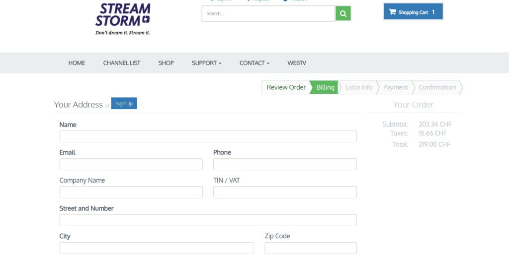
Task: Go back to Review Order step
Action: [286, 87]
